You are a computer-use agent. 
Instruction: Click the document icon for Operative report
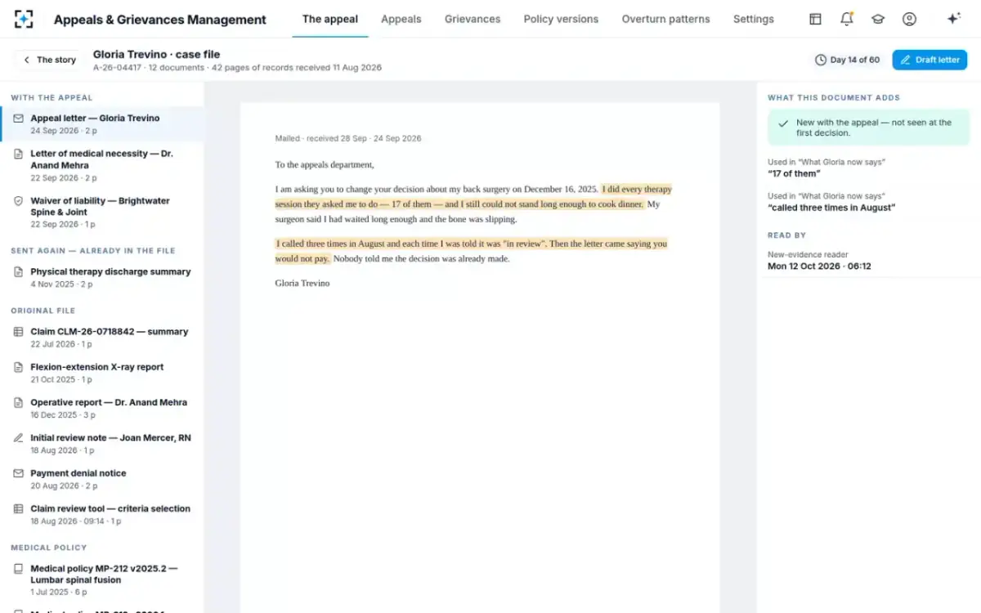pos(18,403)
